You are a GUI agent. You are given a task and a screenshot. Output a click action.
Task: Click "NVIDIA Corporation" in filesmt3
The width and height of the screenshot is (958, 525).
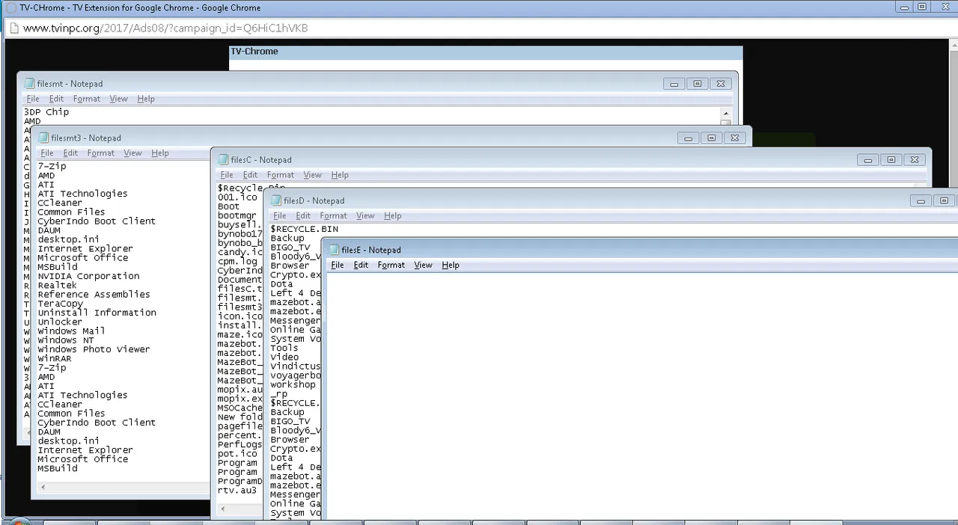point(88,276)
